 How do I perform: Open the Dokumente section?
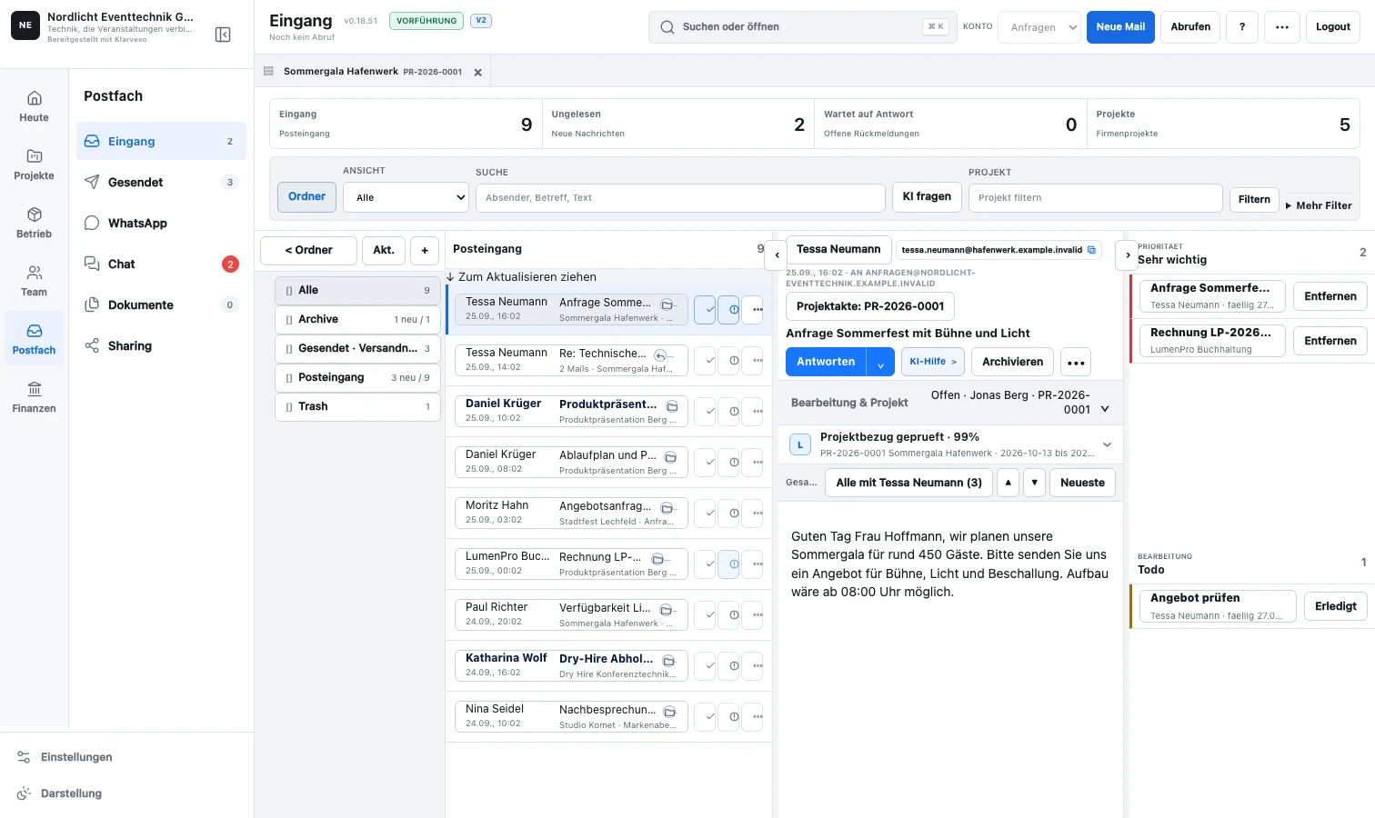[x=161, y=304]
